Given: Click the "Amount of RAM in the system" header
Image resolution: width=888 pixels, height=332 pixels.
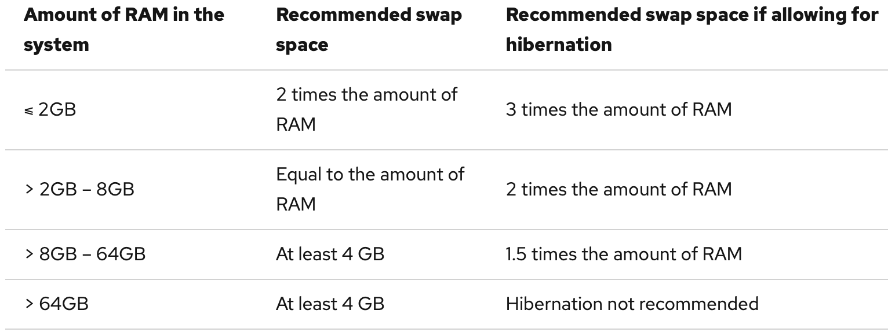Looking at the screenshot, I should coord(123,29).
